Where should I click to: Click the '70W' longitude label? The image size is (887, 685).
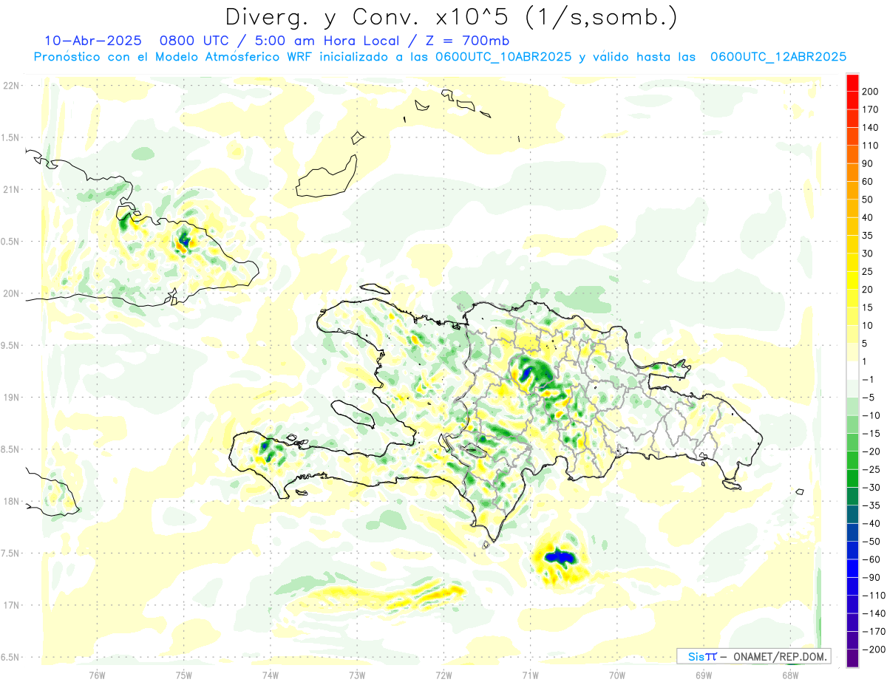(617, 675)
